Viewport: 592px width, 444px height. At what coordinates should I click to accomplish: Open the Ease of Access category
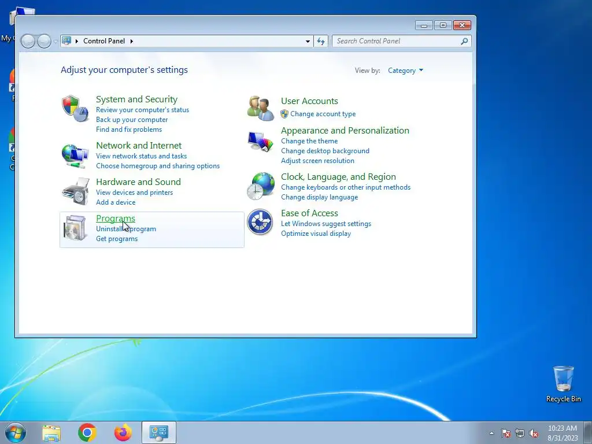309,213
